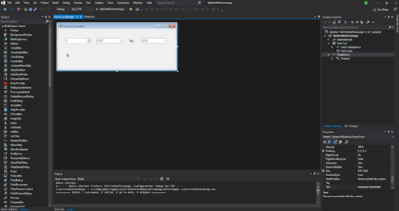
Task: Open the 'Show output from' Build dropdown
Action: [109, 179]
